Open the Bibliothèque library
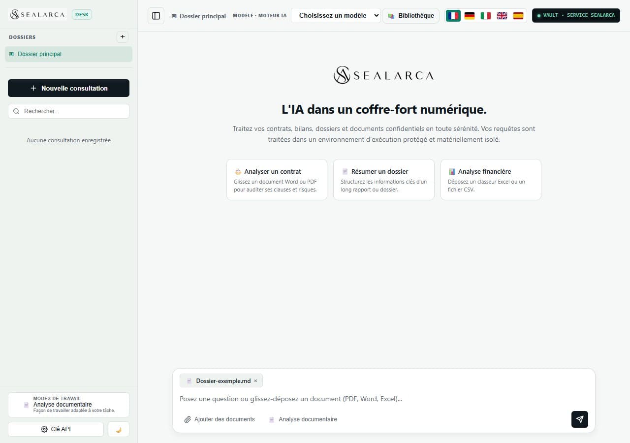The image size is (630, 443). pyautogui.click(x=411, y=16)
